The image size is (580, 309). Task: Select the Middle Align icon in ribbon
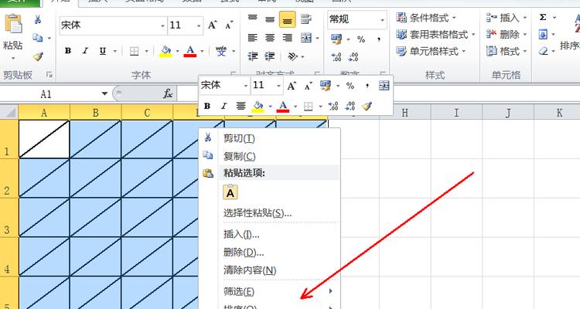[x=270, y=19]
